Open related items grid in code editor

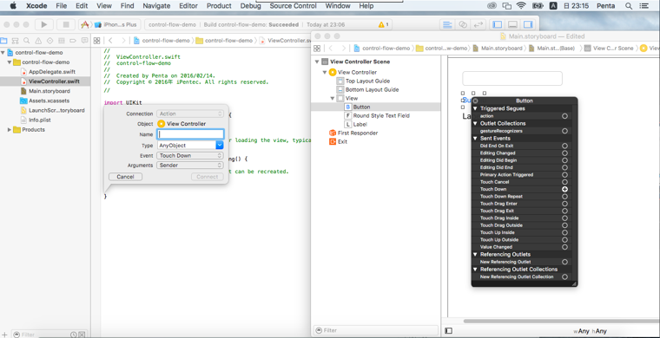[x=96, y=41]
